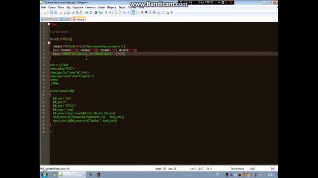Open the Запуск menu

pyautogui.click(x=122, y=7)
